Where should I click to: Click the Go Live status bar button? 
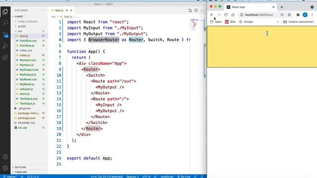184,177
